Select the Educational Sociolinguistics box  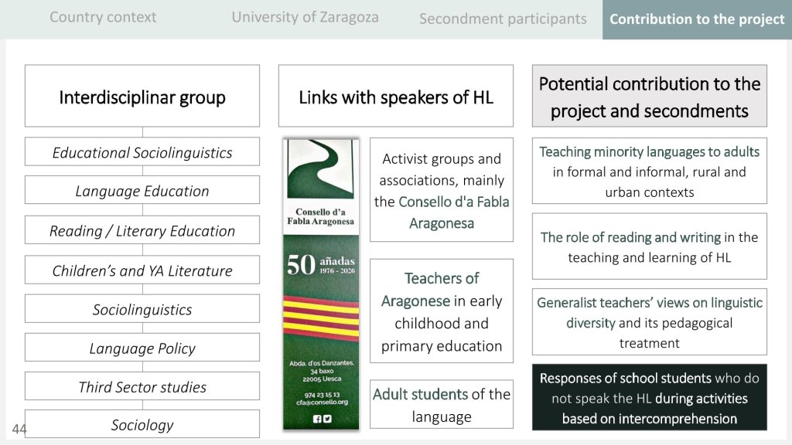coord(142,152)
